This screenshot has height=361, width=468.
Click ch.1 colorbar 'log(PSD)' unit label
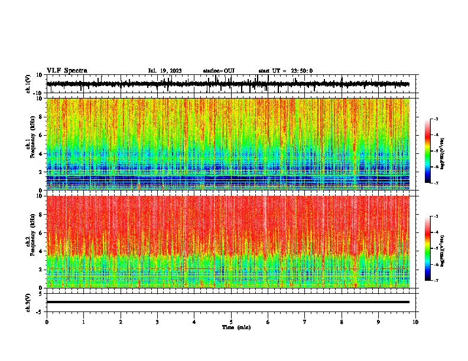point(443,153)
